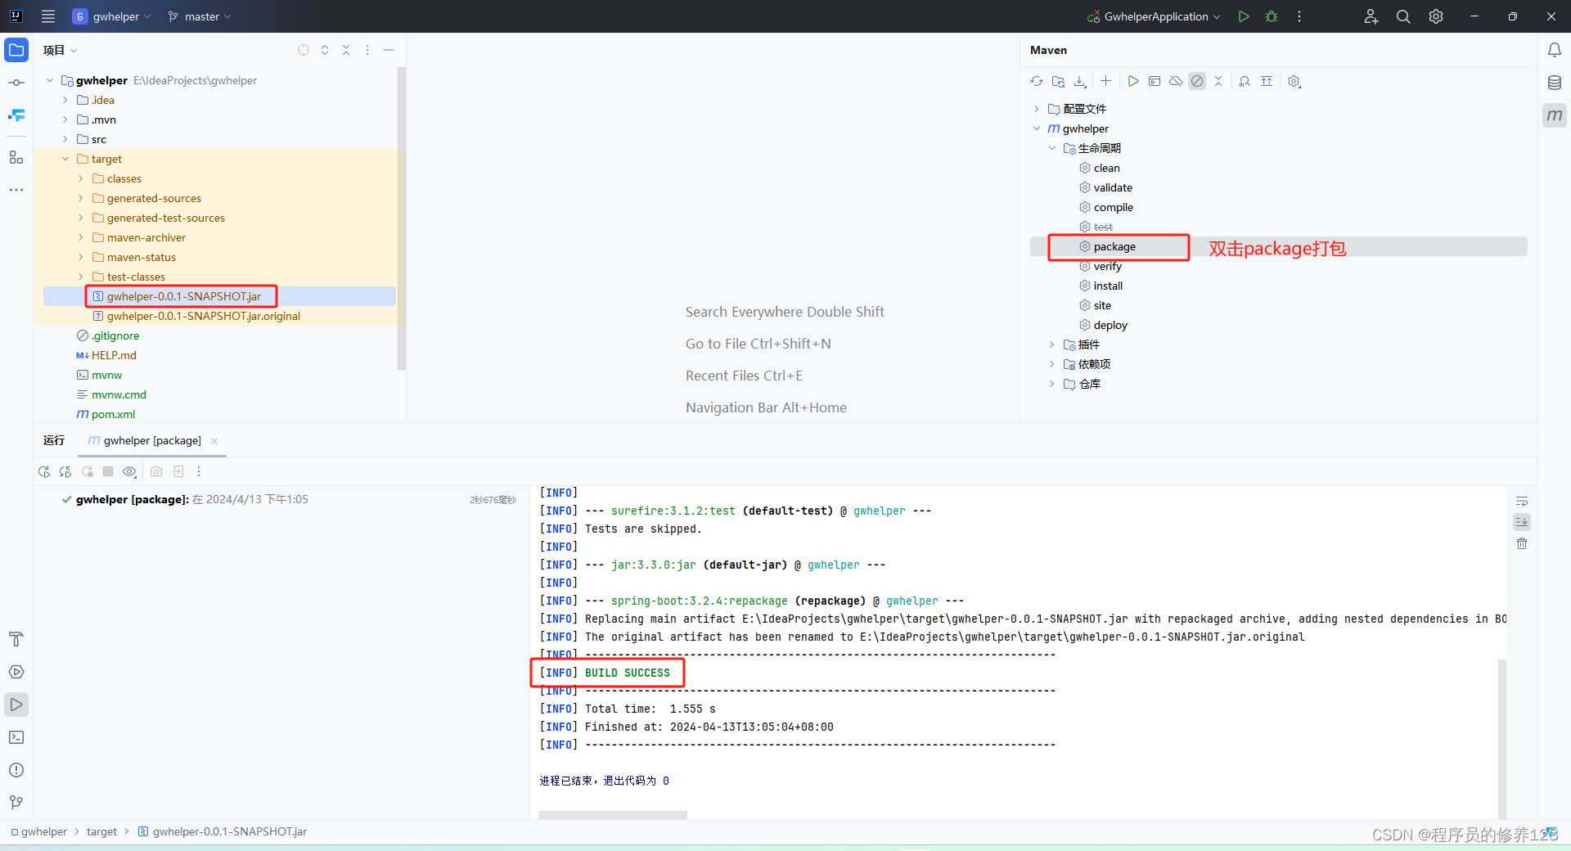Open the hamburger main menu
The height and width of the screenshot is (851, 1571).
click(x=47, y=16)
